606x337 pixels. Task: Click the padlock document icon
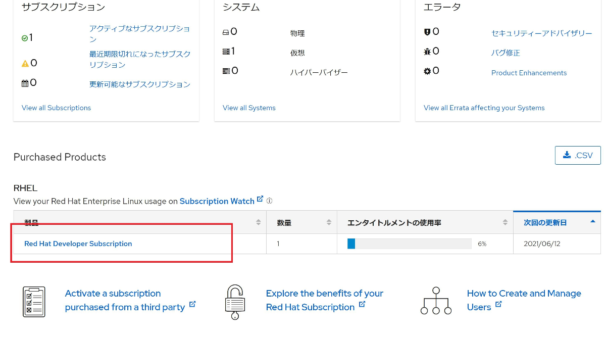(235, 302)
